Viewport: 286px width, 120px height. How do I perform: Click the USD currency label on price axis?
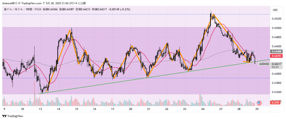(275, 10)
